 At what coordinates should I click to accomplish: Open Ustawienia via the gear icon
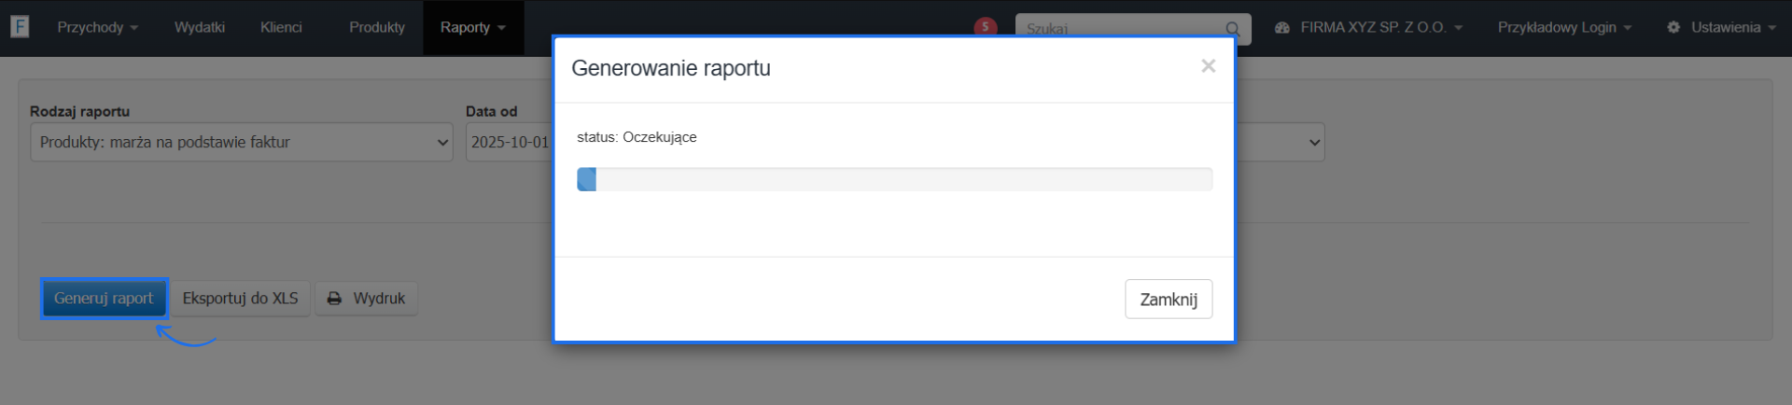pos(1673,28)
